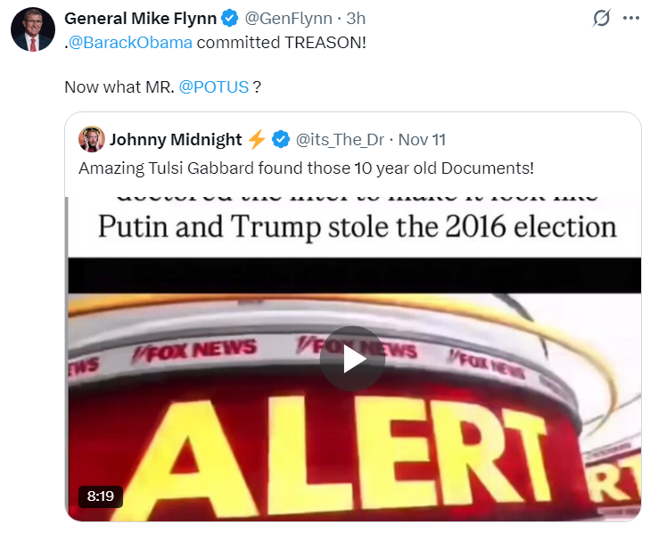
Task: Open the Grok explain post icon
Action: pos(602,19)
